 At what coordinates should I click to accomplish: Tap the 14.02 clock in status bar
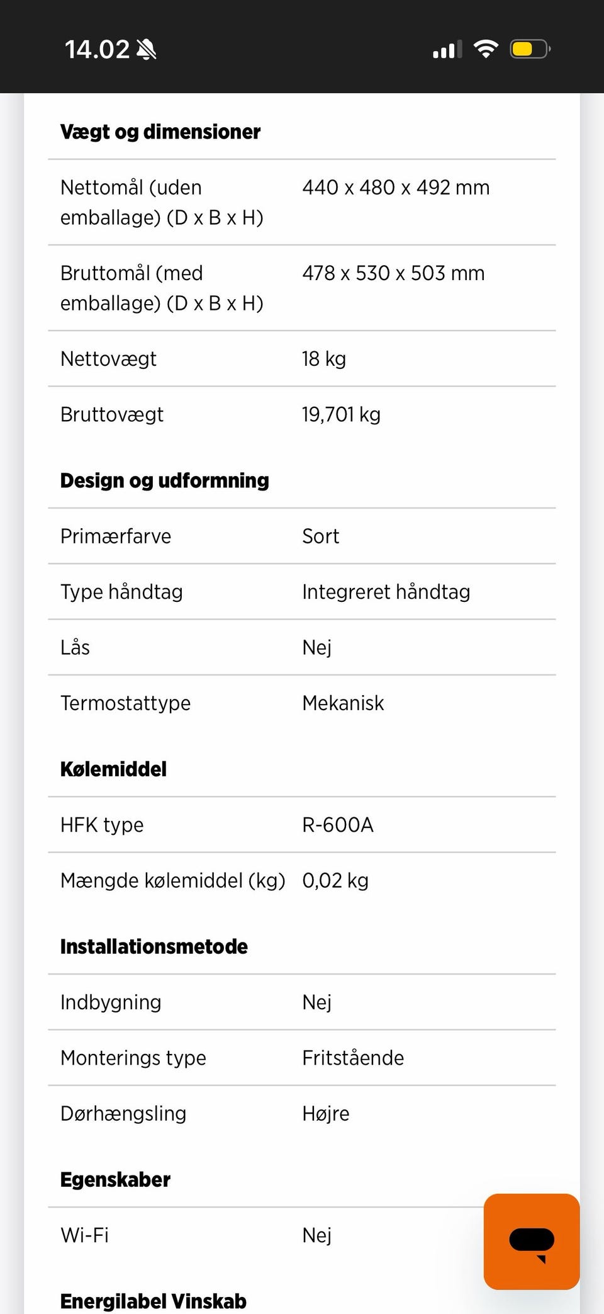click(97, 49)
